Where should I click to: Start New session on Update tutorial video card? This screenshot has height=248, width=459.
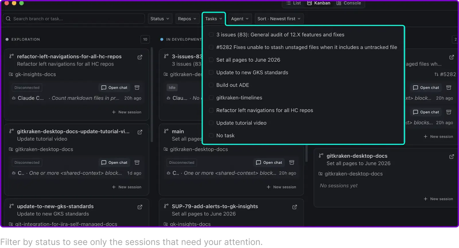coord(127,187)
